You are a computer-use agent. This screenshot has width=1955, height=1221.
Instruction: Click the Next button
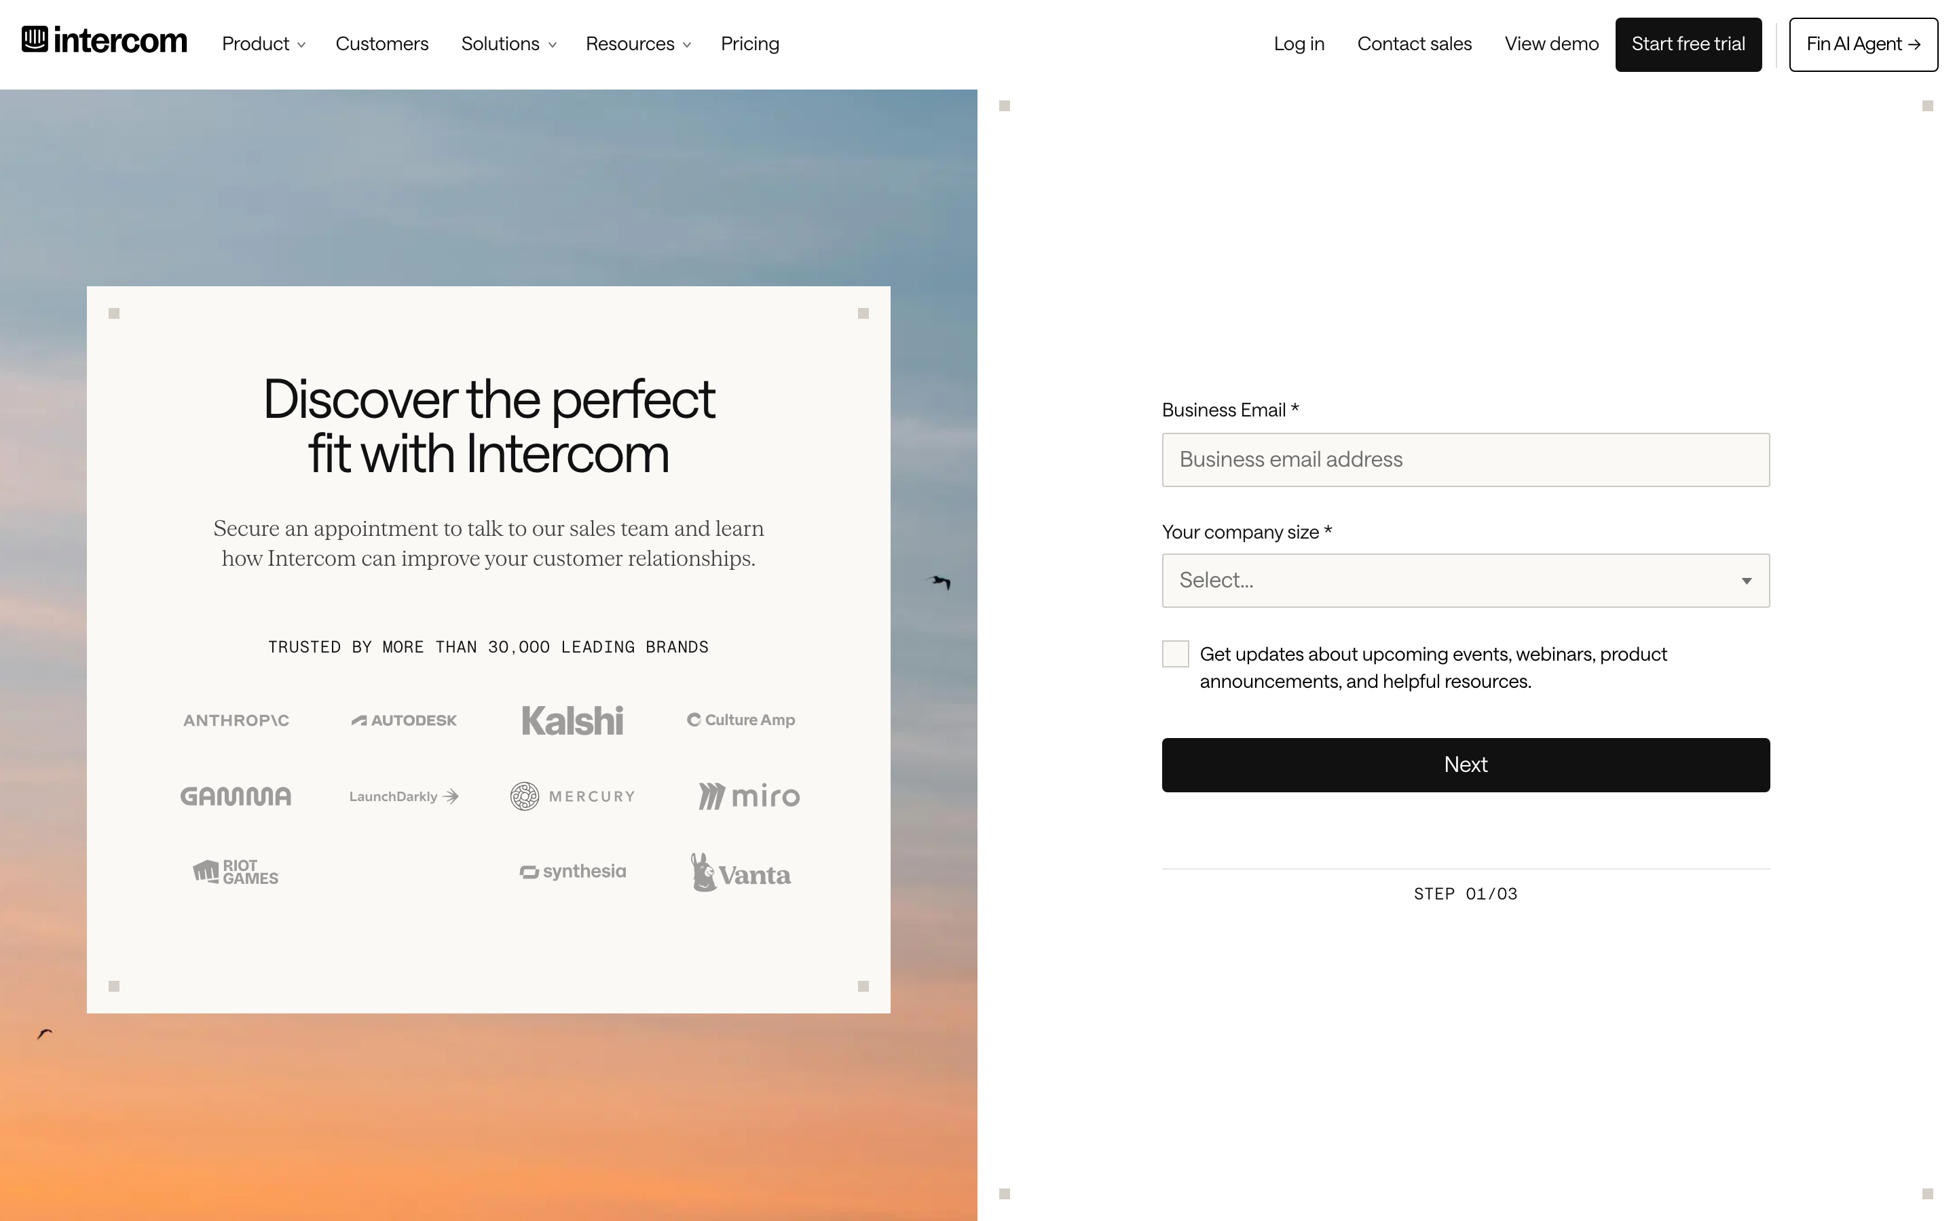click(x=1466, y=764)
